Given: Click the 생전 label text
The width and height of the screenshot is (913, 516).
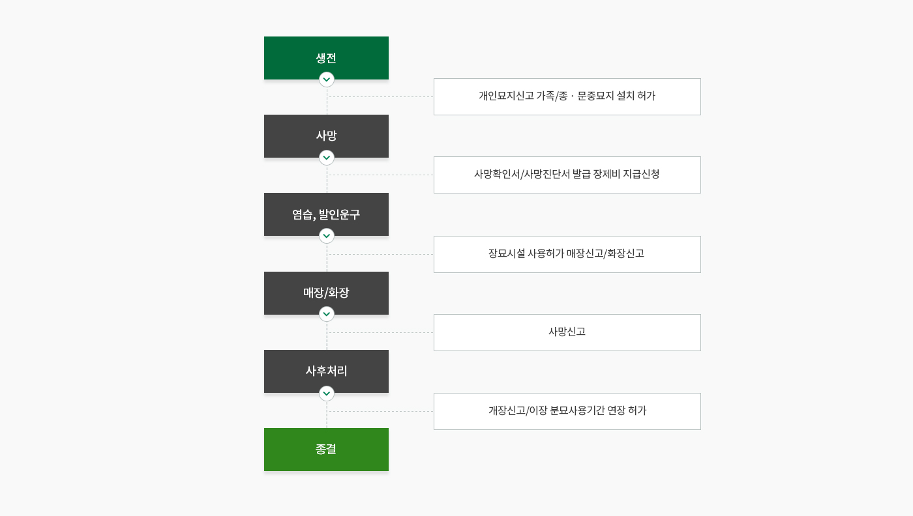Looking at the screenshot, I should pos(326,58).
